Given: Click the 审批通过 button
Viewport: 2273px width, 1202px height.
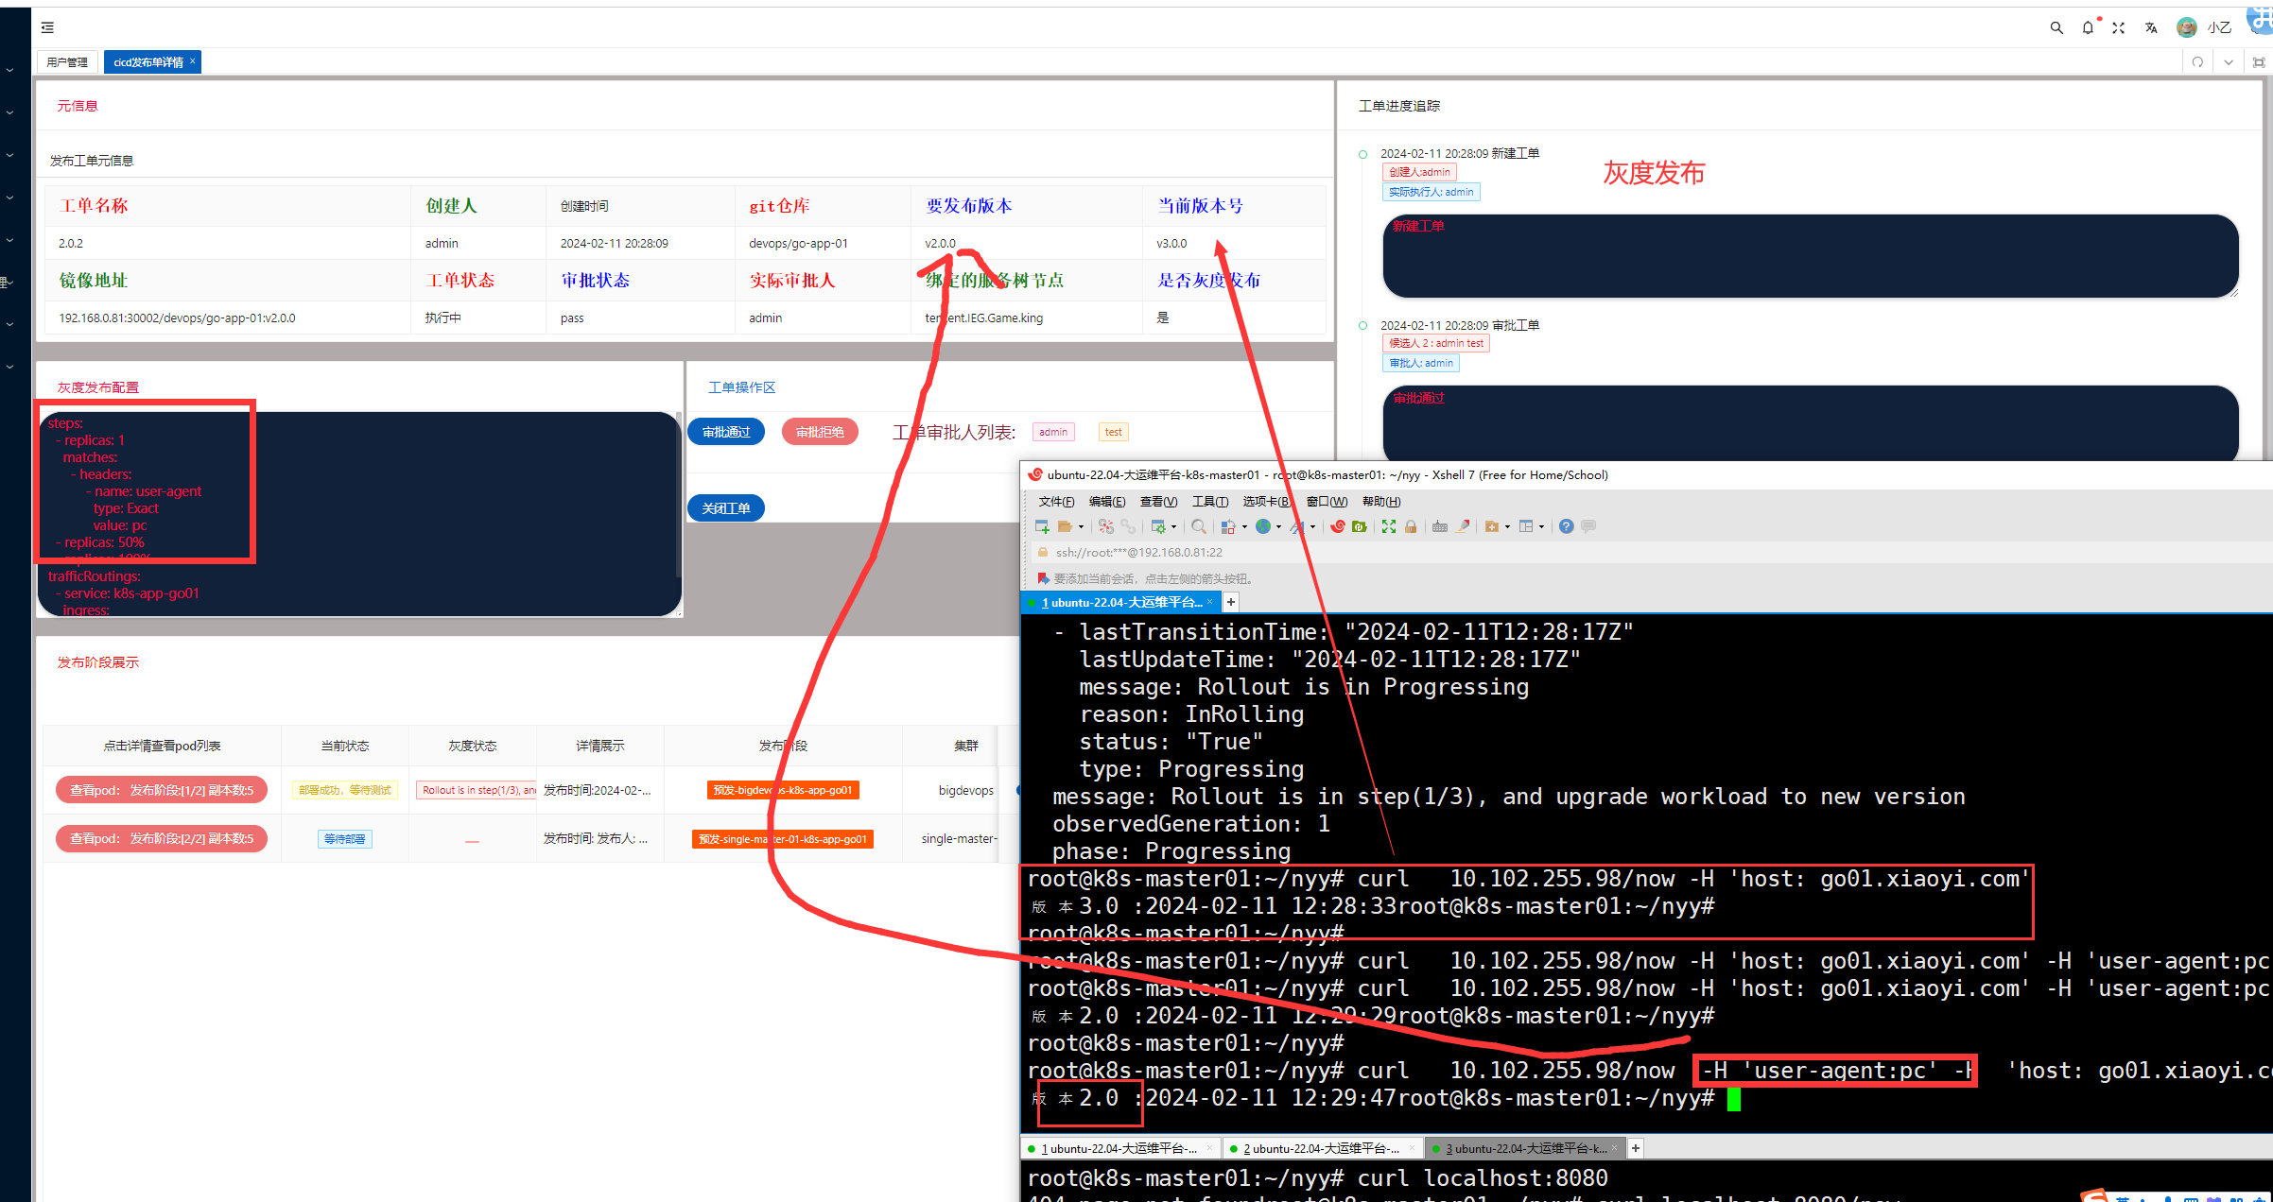Looking at the screenshot, I should pos(726,432).
